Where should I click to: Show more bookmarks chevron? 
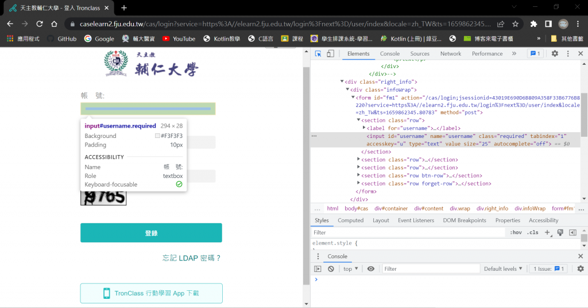click(x=539, y=38)
